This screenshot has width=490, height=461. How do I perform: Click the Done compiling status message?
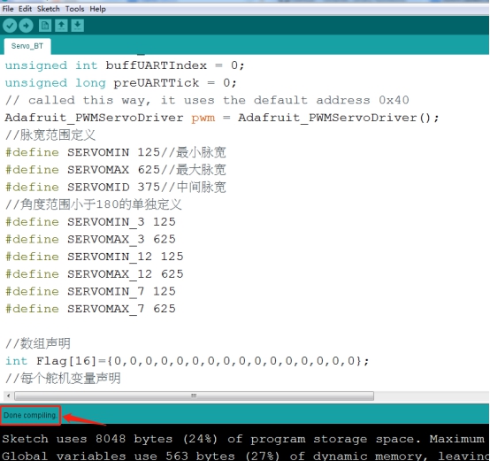pyautogui.click(x=30, y=415)
